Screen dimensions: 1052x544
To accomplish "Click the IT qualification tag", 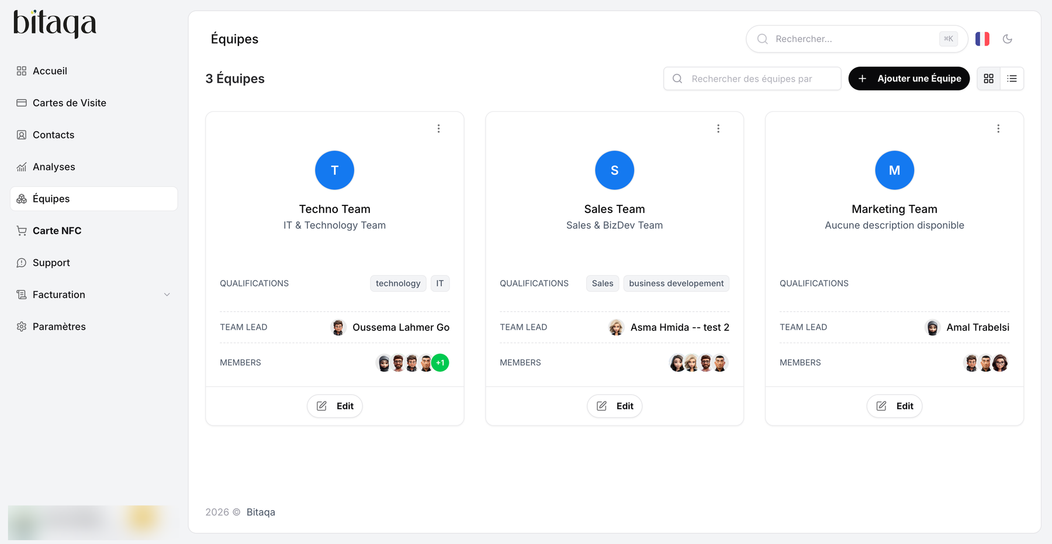I will click(440, 284).
